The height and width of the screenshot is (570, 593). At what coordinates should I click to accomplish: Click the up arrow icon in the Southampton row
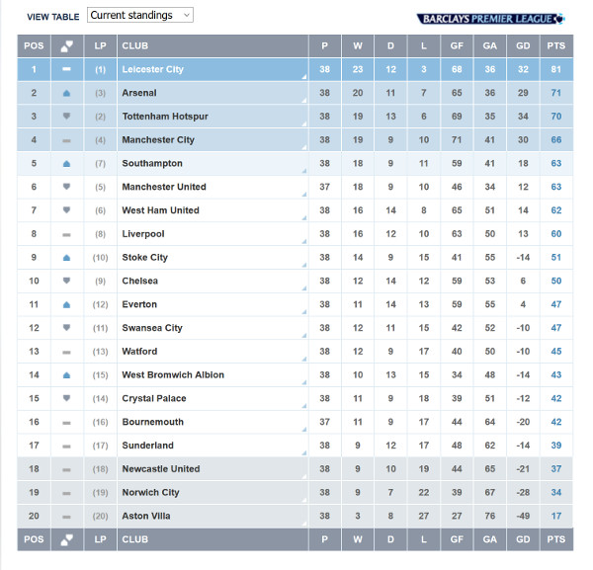coord(66,164)
